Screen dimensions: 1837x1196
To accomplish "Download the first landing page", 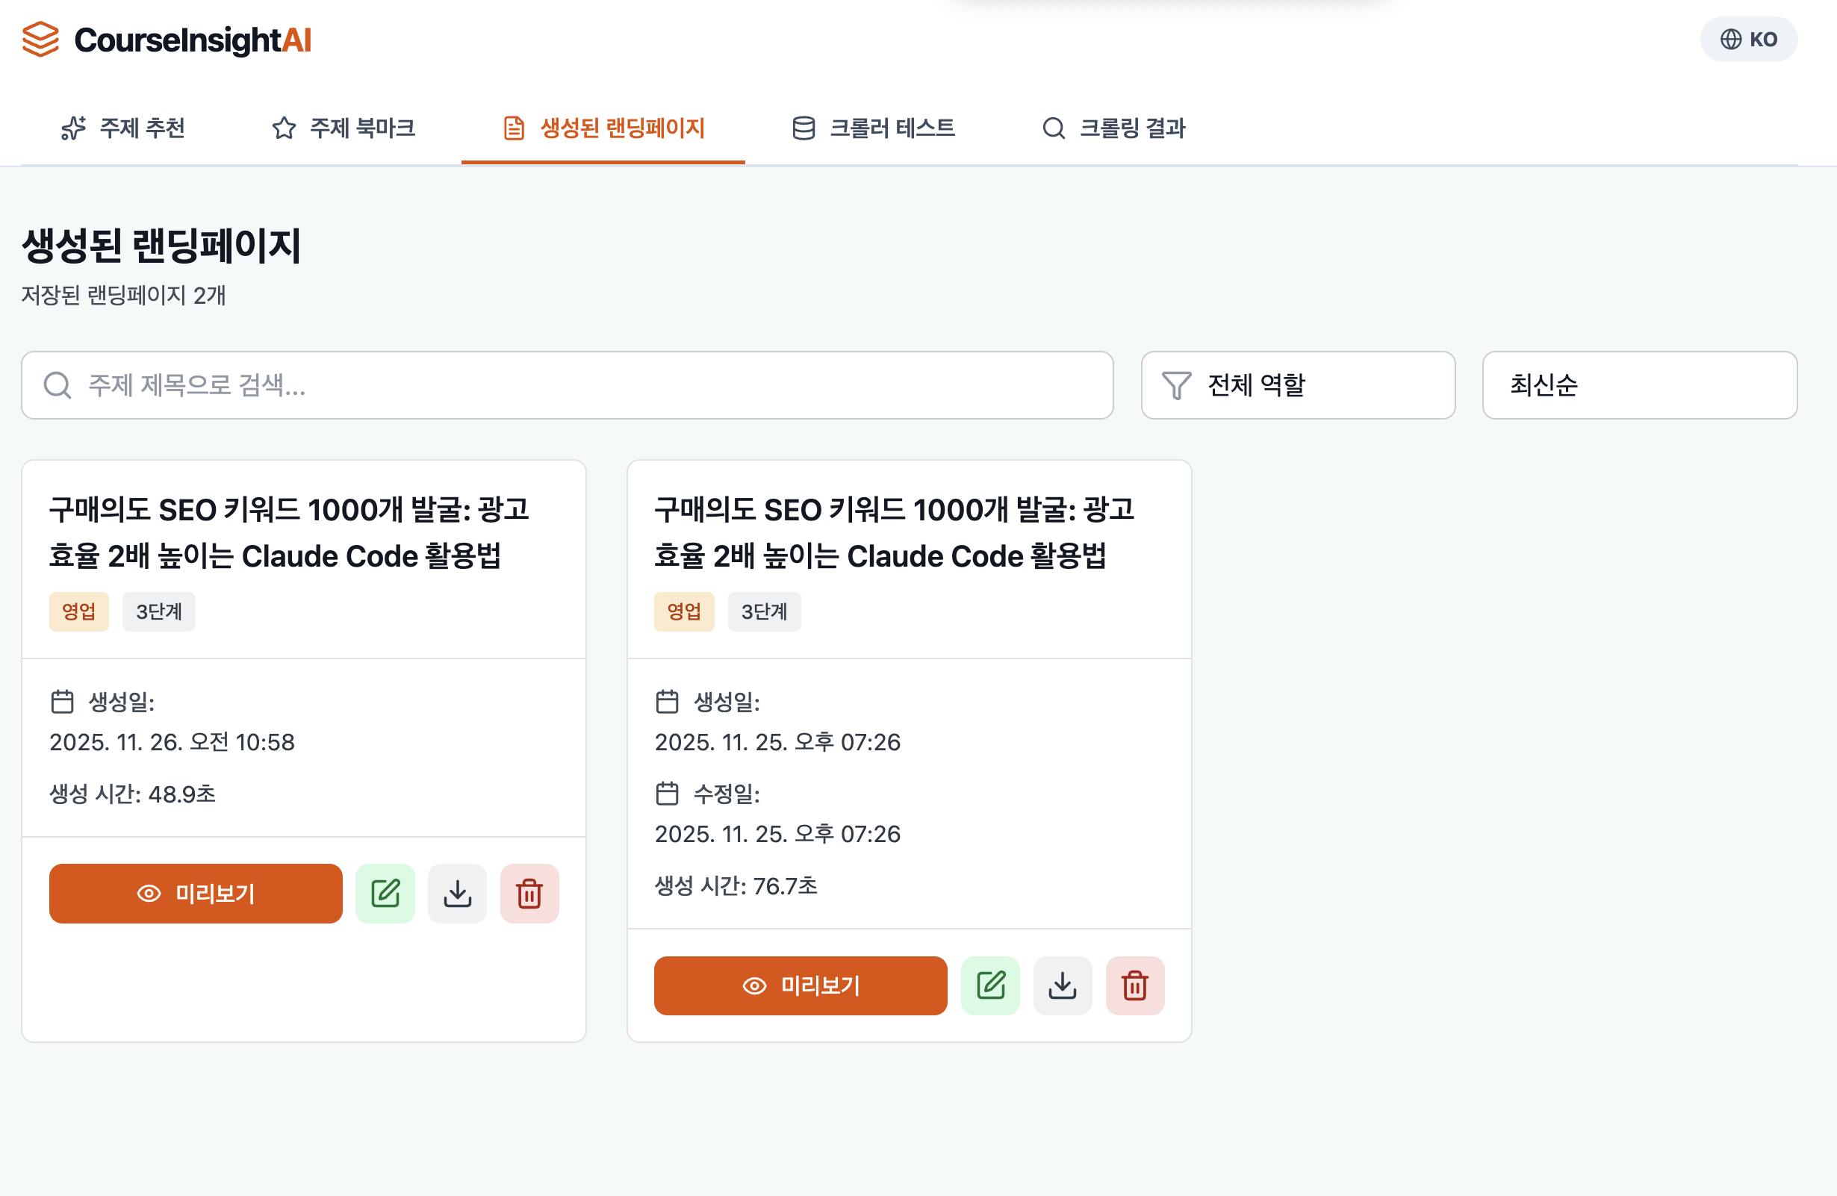I will coord(458,894).
